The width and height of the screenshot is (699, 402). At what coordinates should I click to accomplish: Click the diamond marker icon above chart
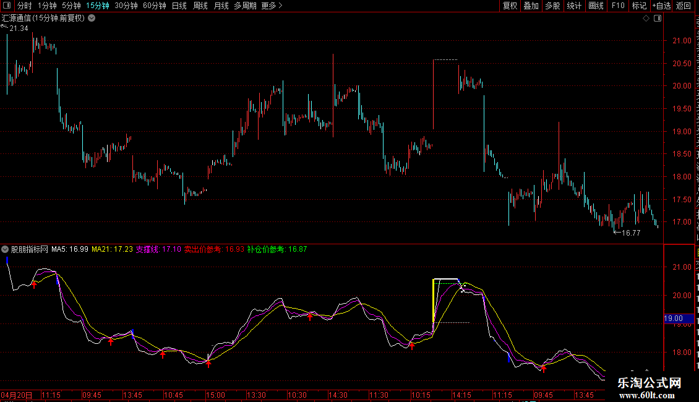point(646,19)
